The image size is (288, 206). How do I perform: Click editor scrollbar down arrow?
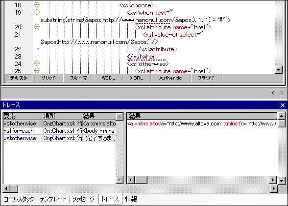[x=278, y=70]
